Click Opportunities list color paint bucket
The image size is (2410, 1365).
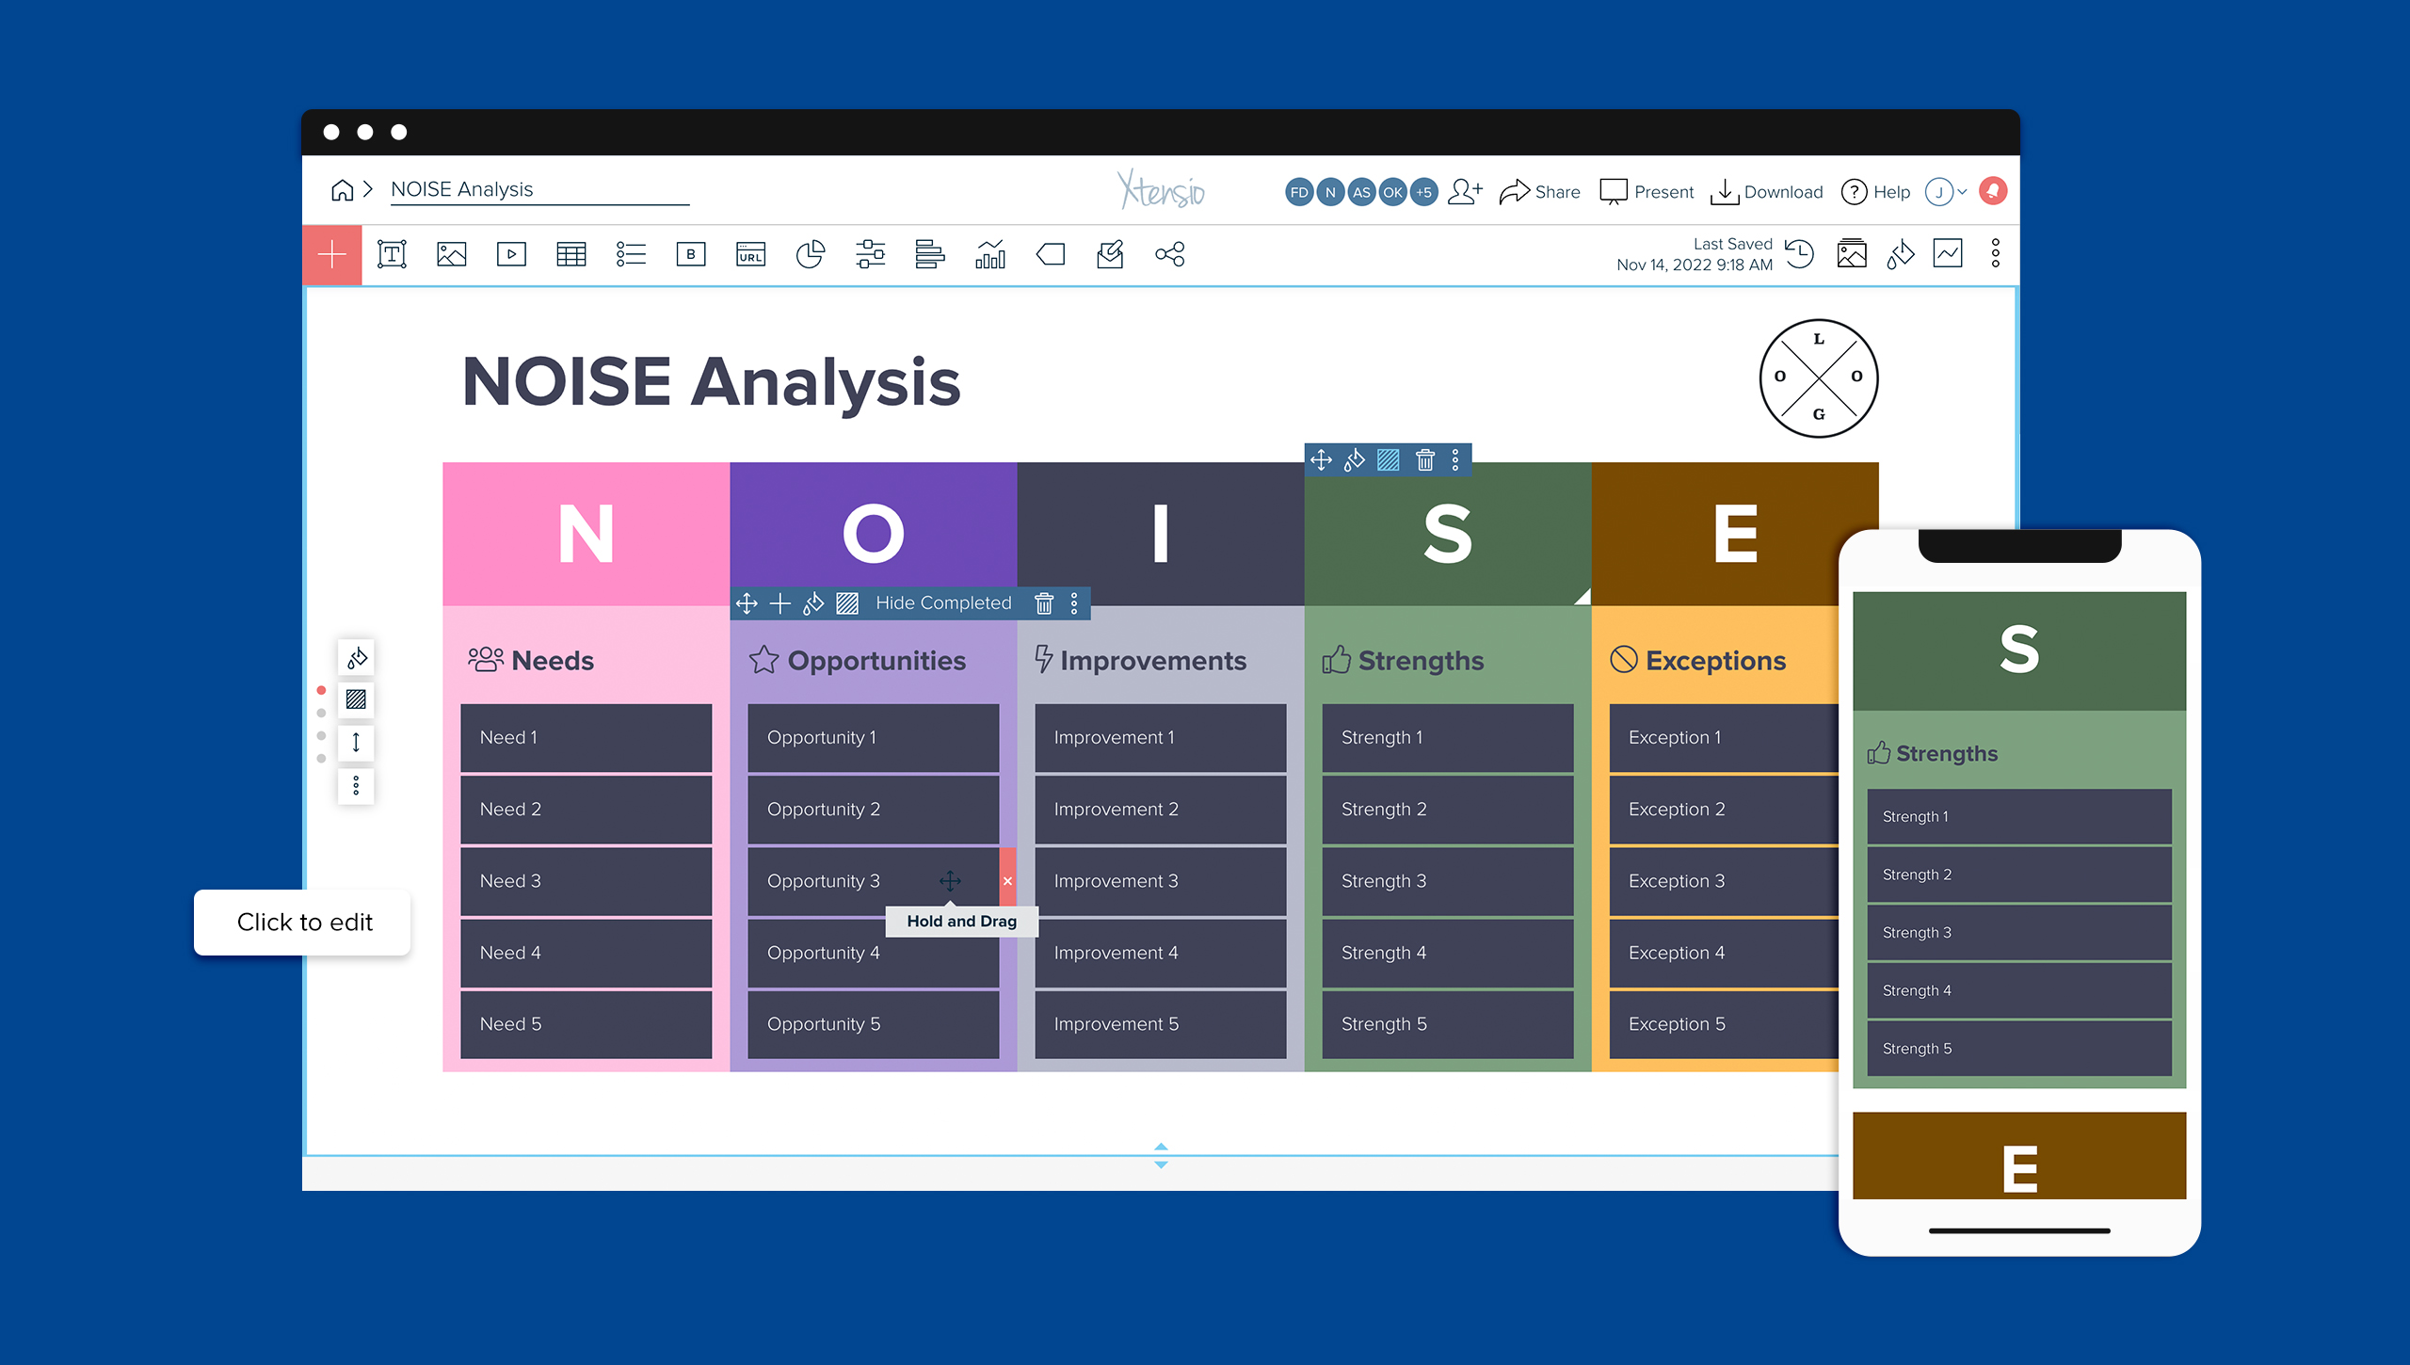pyautogui.click(x=813, y=603)
